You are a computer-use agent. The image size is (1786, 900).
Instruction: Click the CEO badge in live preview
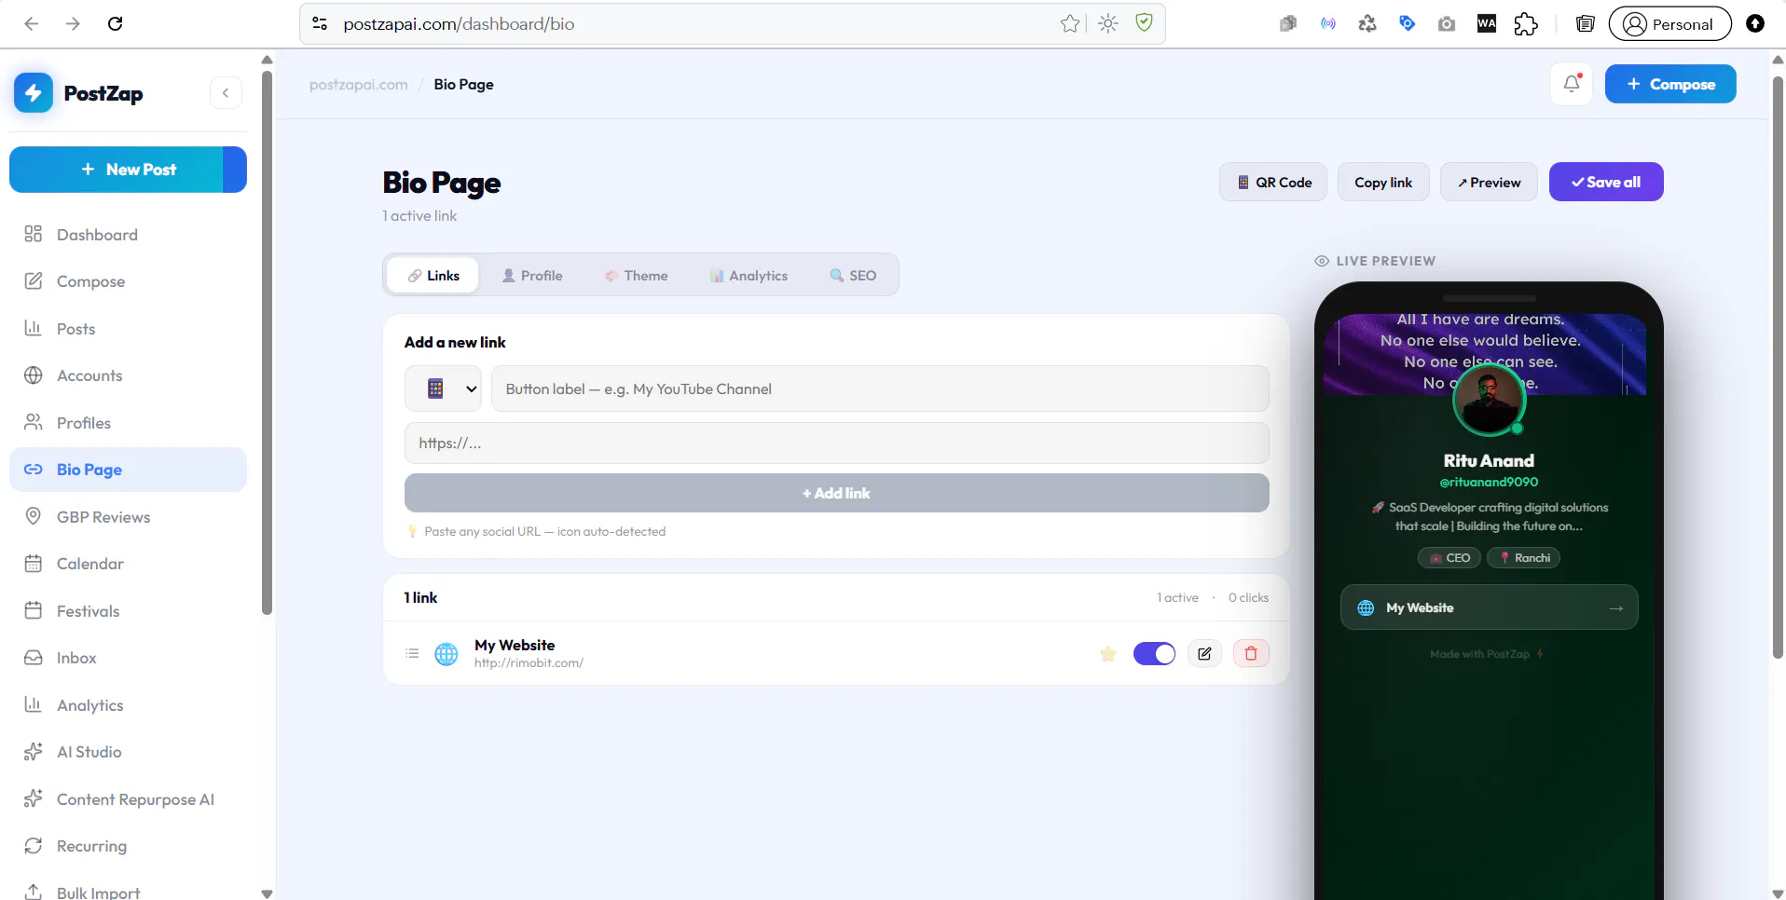pos(1449,558)
